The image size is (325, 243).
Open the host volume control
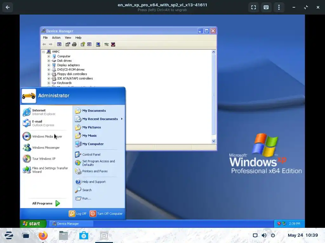click(264, 235)
